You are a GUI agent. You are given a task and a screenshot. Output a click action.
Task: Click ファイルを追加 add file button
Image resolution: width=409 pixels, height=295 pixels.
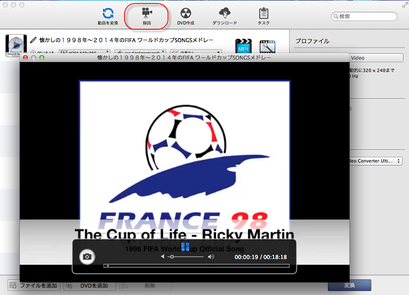[x=34, y=285]
